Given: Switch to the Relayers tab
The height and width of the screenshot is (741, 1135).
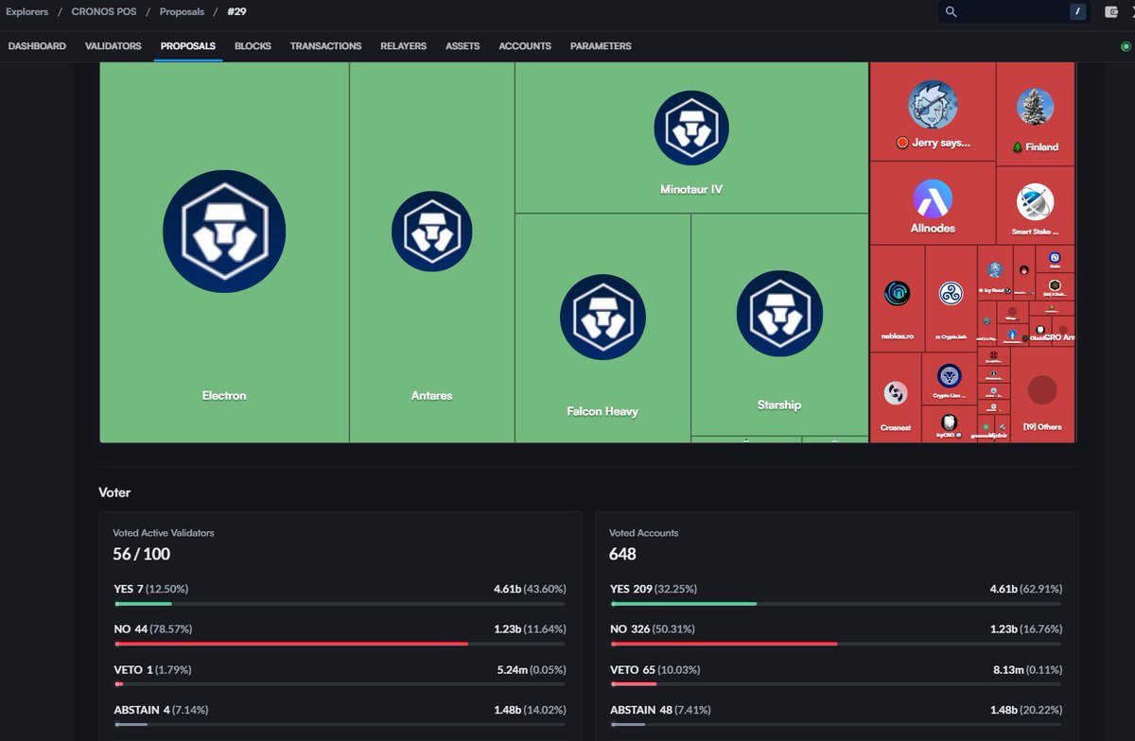Looking at the screenshot, I should coord(403,46).
